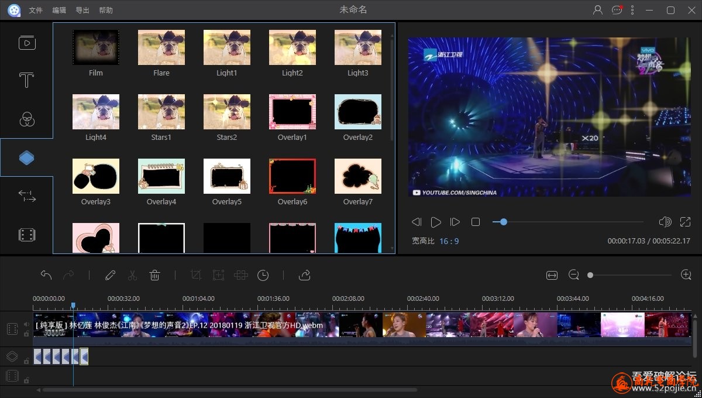Stop the preview playback
702x398 pixels.
476,222
